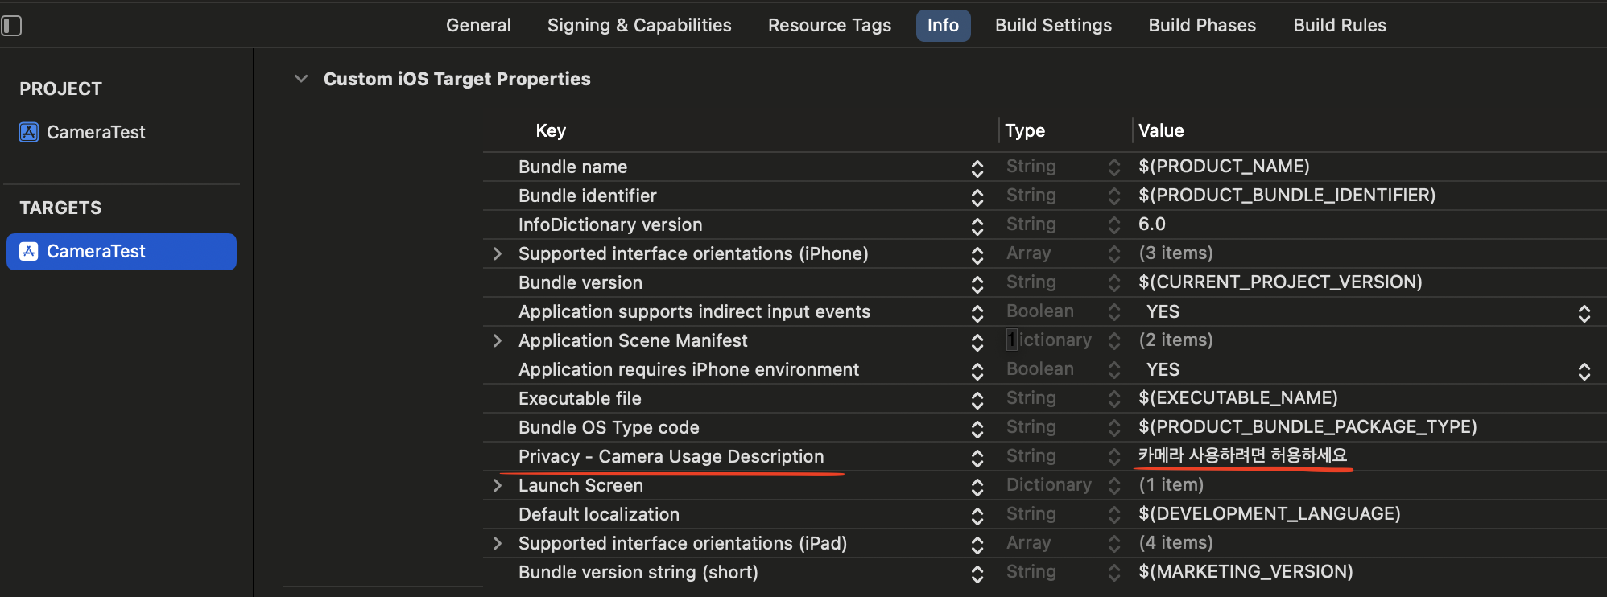Open the YES value popup for Application requires iPhone environment

tap(1584, 370)
